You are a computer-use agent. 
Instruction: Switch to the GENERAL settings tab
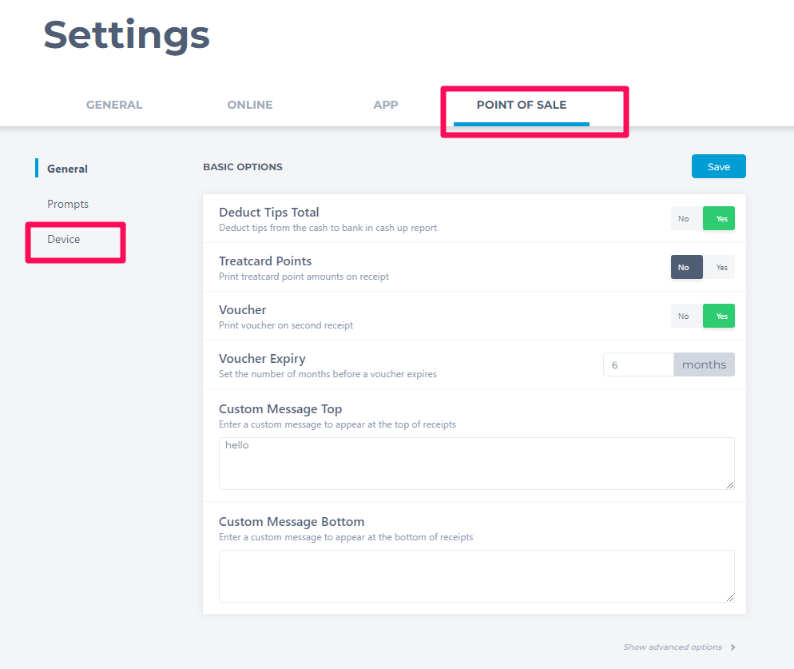(114, 105)
